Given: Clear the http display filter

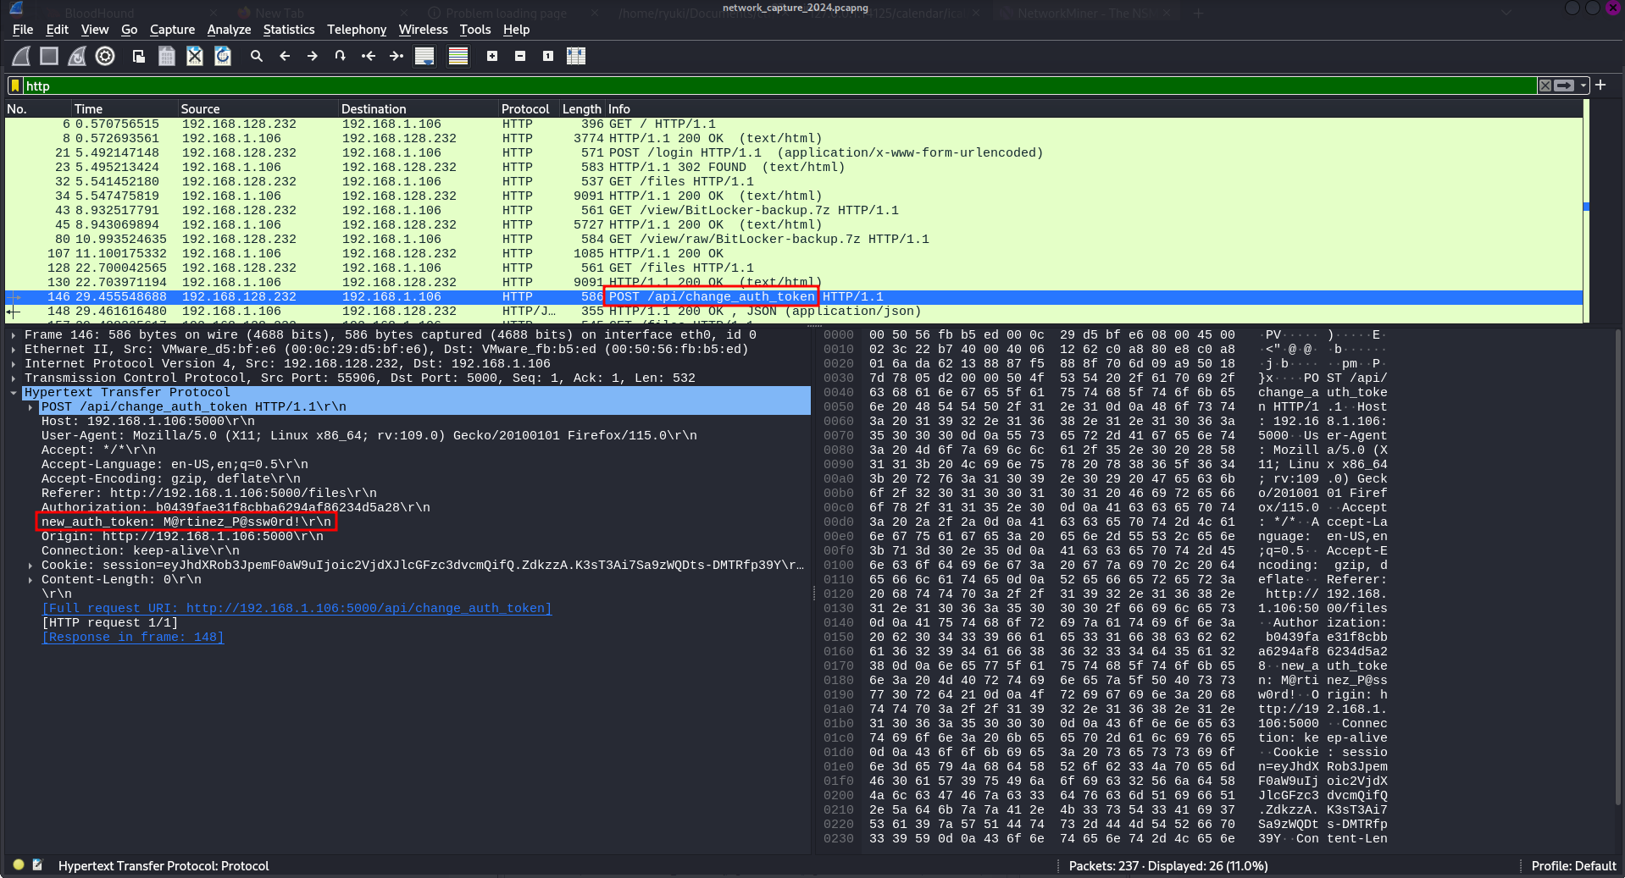Looking at the screenshot, I should coord(1545,86).
